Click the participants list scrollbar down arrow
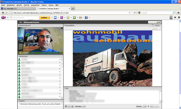 [62, 98]
